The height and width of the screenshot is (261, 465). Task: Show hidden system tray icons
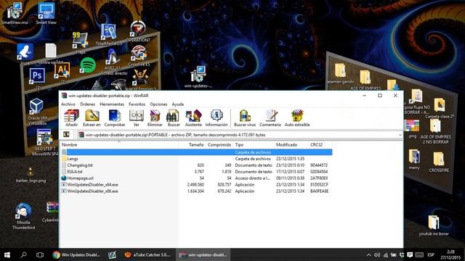coord(368,254)
